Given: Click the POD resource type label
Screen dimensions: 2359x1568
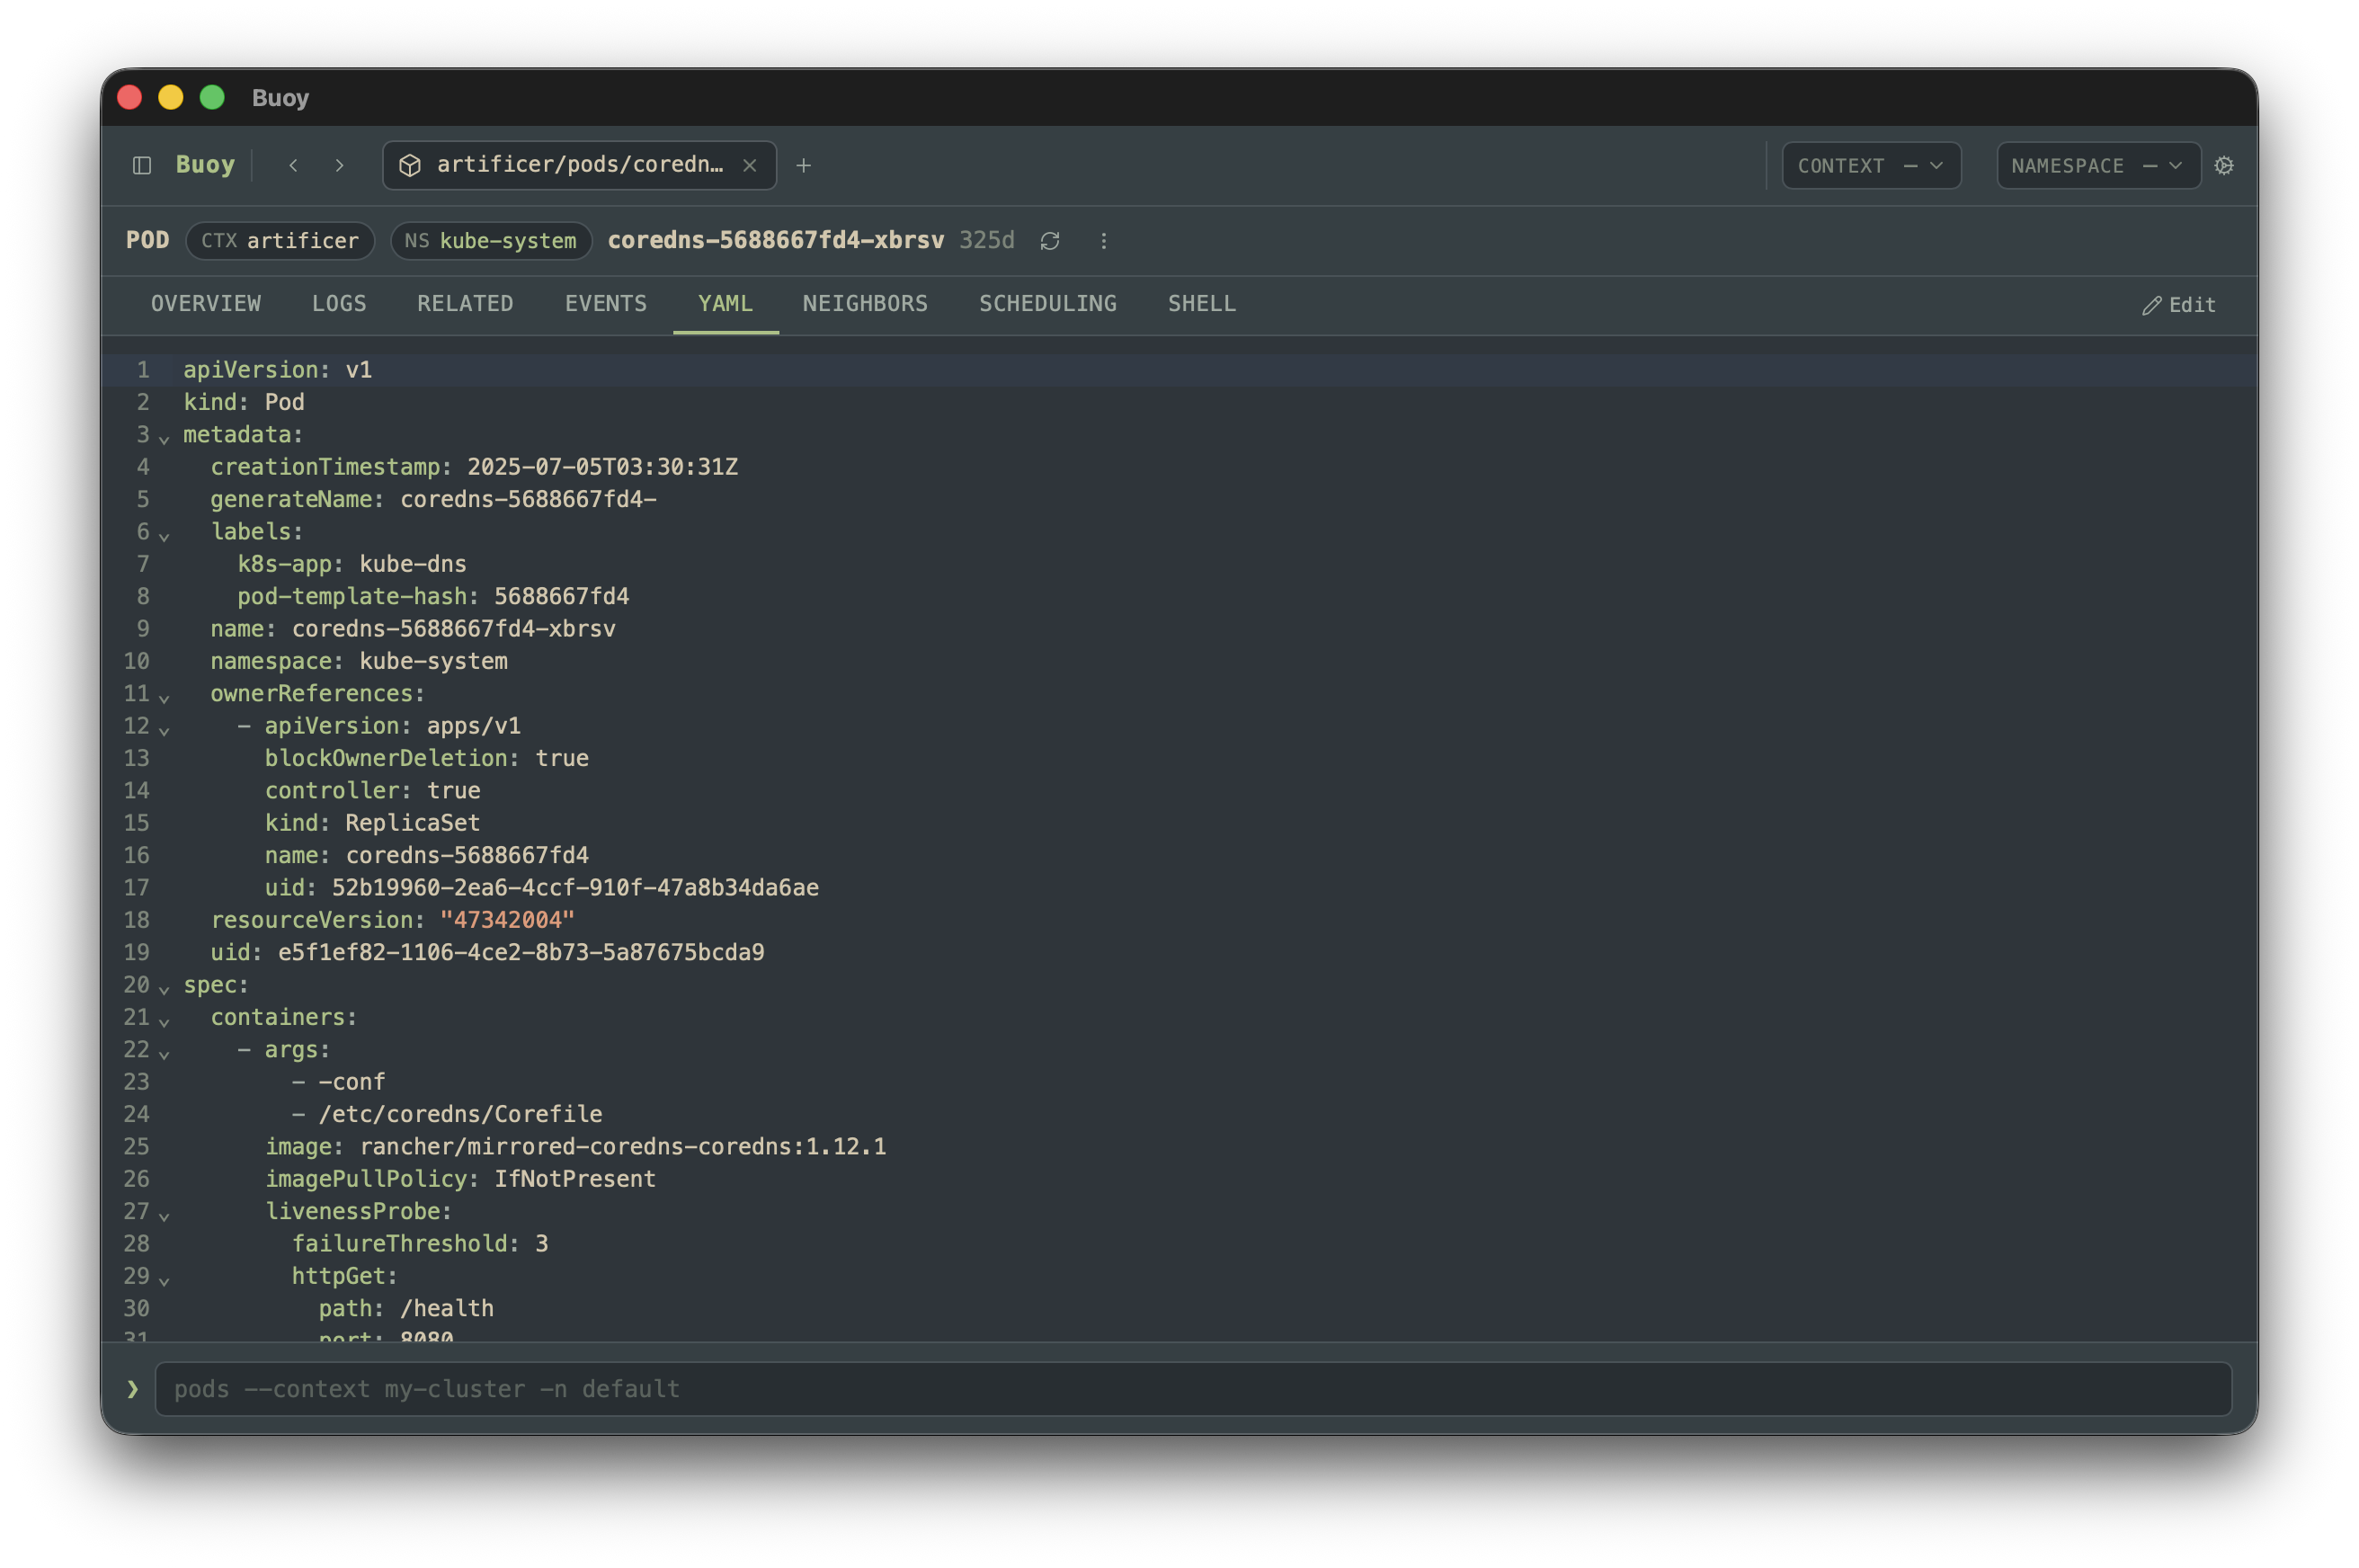Looking at the screenshot, I should [148, 241].
